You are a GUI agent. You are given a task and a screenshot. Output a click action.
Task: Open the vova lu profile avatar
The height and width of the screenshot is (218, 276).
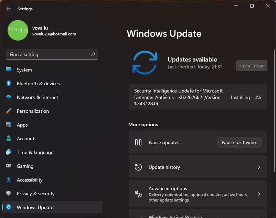point(18,30)
